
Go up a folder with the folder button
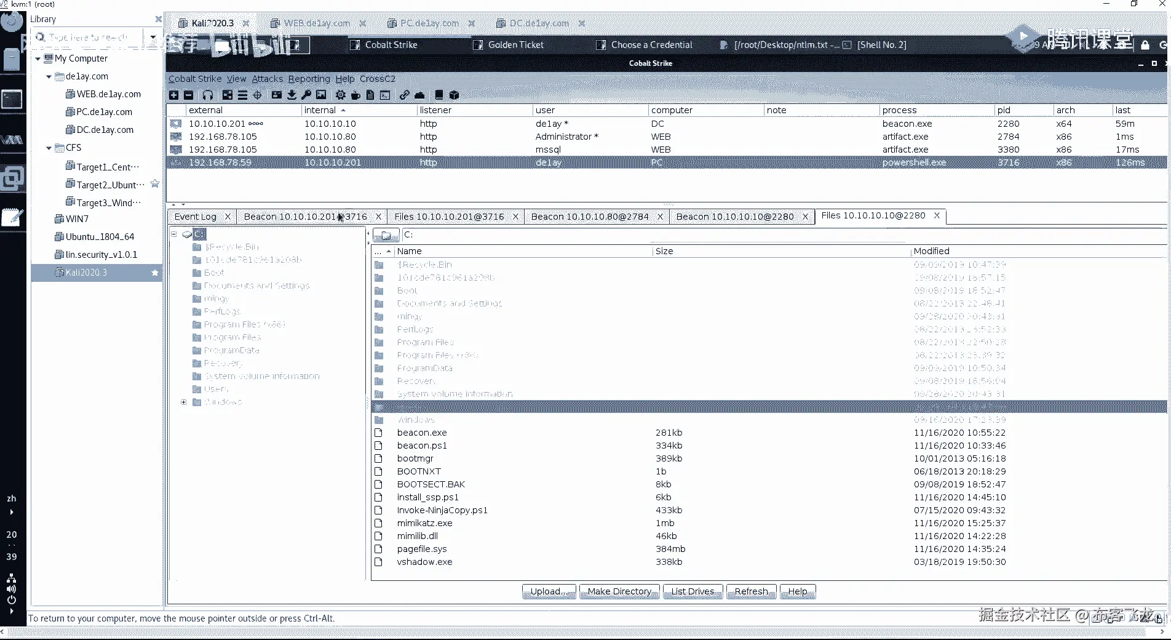pos(386,235)
